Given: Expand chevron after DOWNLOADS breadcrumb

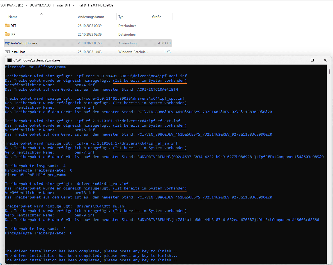Looking at the screenshot, I should [x=54, y=5].
